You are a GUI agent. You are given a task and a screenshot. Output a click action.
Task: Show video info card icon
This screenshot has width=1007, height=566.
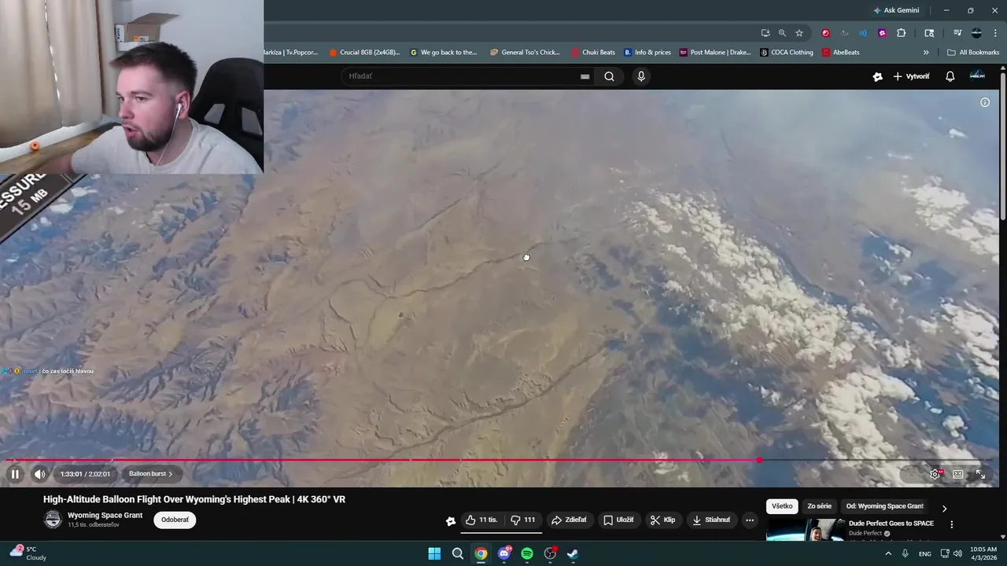(x=984, y=102)
